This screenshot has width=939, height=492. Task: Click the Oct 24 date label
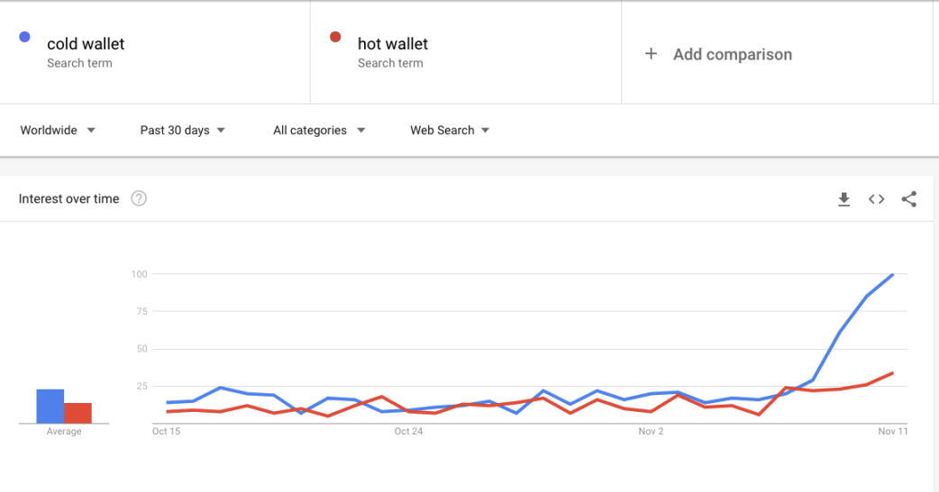[408, 432]
